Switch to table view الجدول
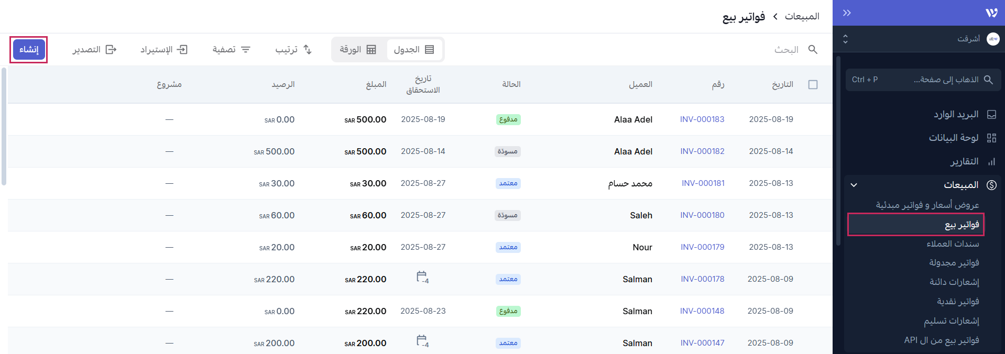 (x=414, y=49)
